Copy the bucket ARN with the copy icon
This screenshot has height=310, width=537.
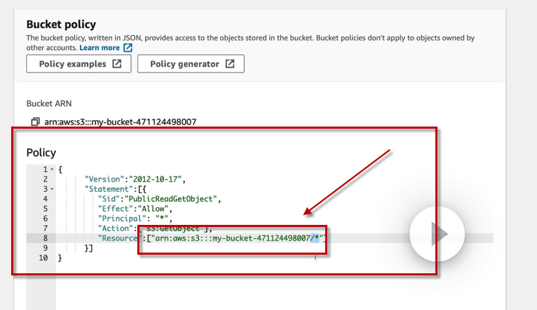tap(35, 122)
